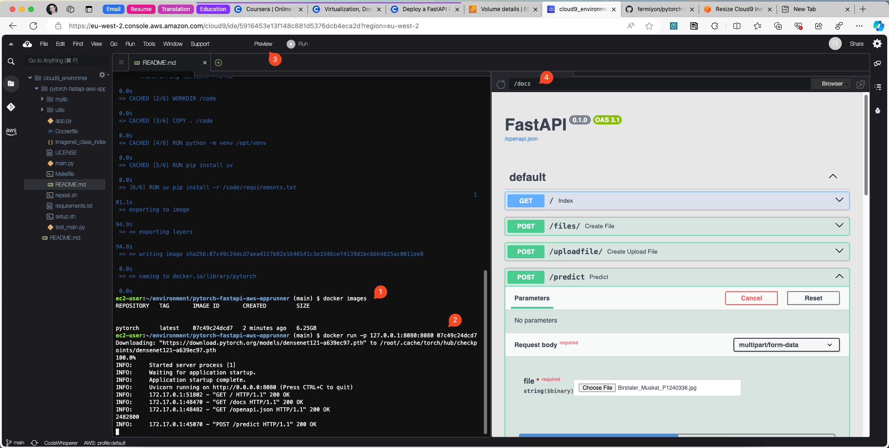Open the /openapi.json link
Viewport: 889px width, 448px height.
521,139
